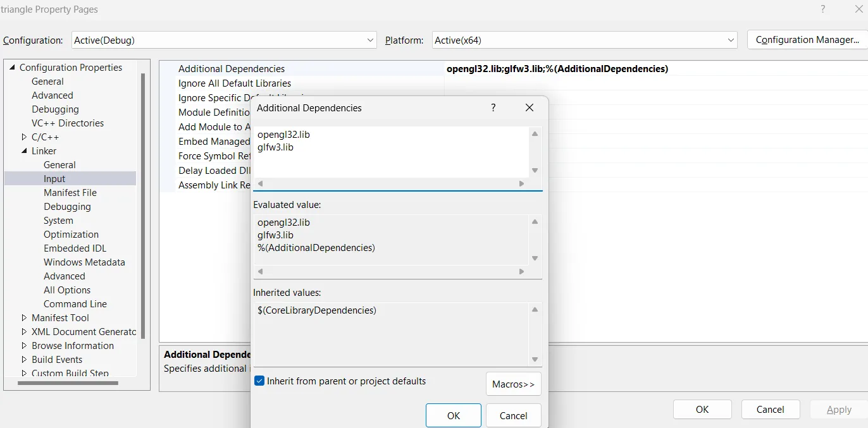Viewport: 868px width, 428px height.
Task: Click the help icon on Additional Dependencies dialog
Action: coord(493,107)
